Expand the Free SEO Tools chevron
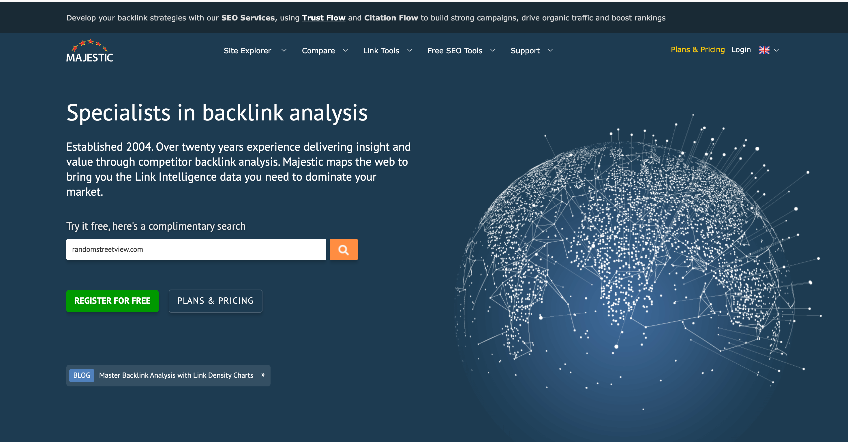Viewport: 848px width, 442px height. tap(492, 50)
